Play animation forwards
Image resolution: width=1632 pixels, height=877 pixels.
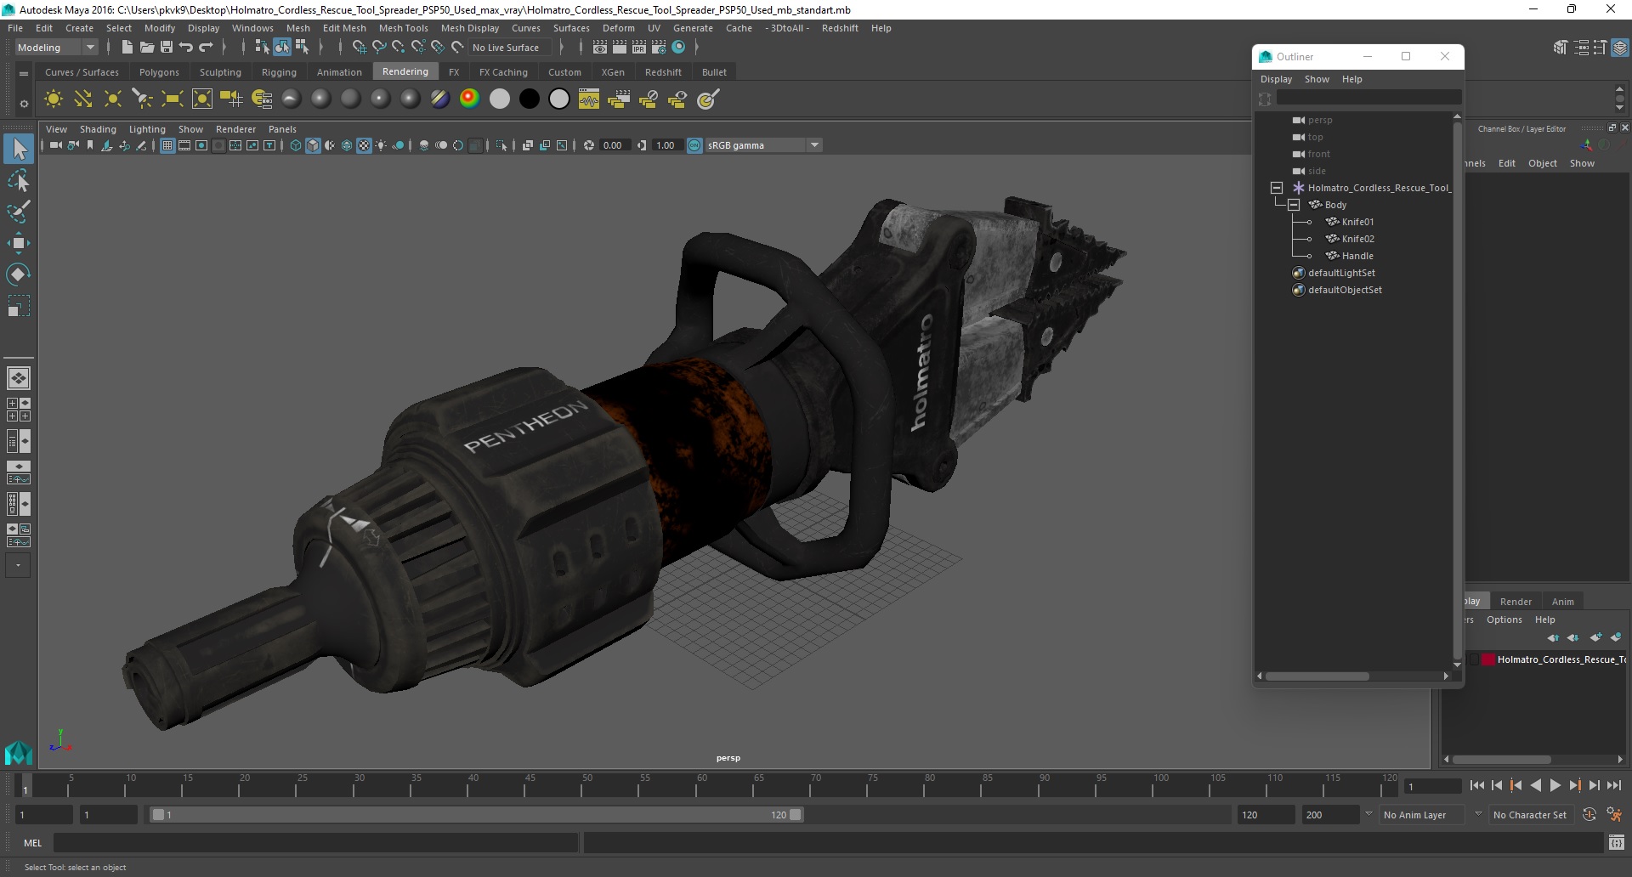[x=1555, y=786]
